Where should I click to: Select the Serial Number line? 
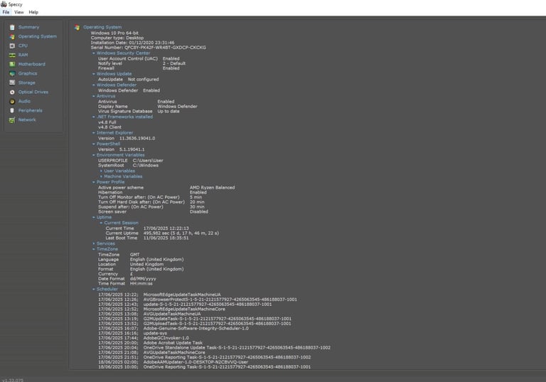149,48
